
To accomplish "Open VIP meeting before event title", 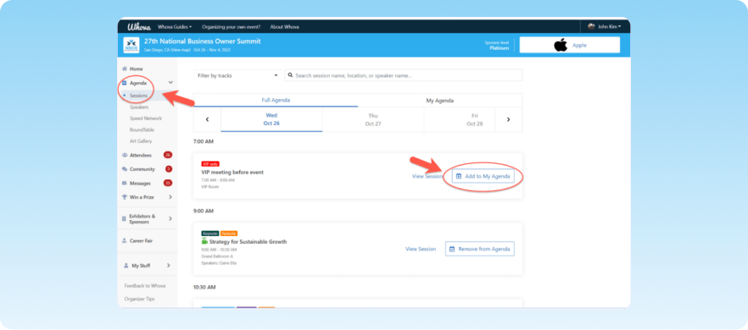I will click(x=232, y=173).
